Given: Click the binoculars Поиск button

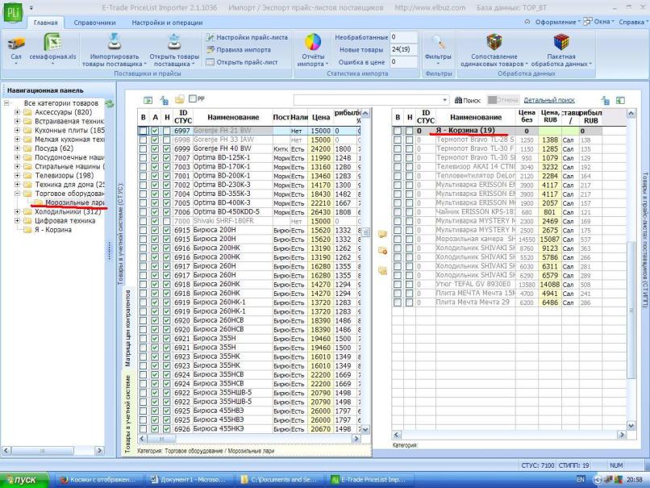Looking at the screenshot, I should tap(467, 100).
